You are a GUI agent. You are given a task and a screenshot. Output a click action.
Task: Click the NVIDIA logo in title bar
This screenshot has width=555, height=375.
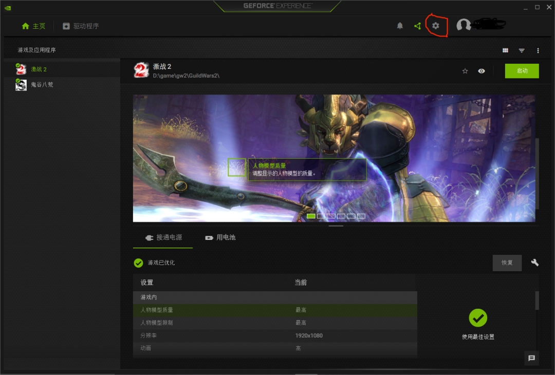click(x=8, y=8)
